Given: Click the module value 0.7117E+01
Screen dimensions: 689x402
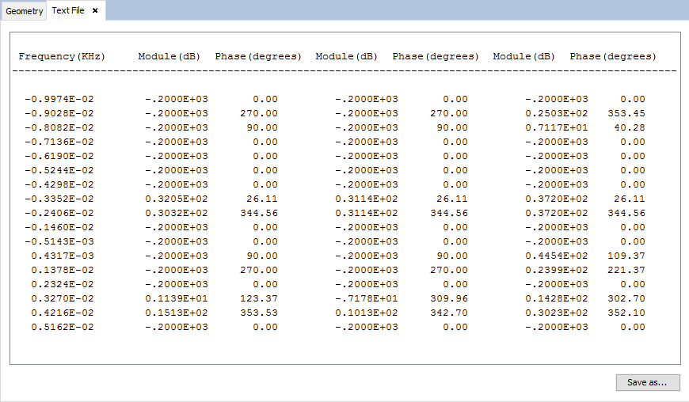Looking at the screenshot, I should pyautogui.click(x=557, y=128).
